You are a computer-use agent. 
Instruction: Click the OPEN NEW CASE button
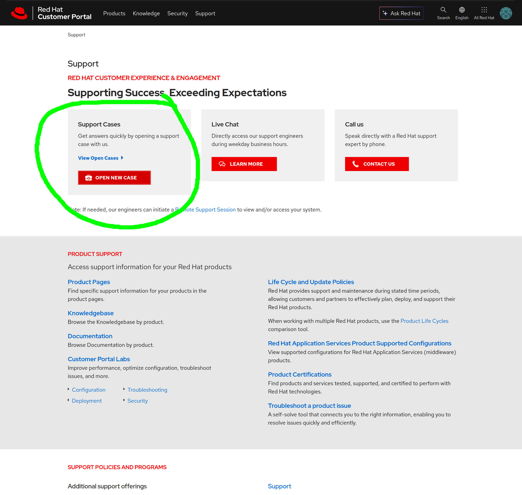[114, 178]
